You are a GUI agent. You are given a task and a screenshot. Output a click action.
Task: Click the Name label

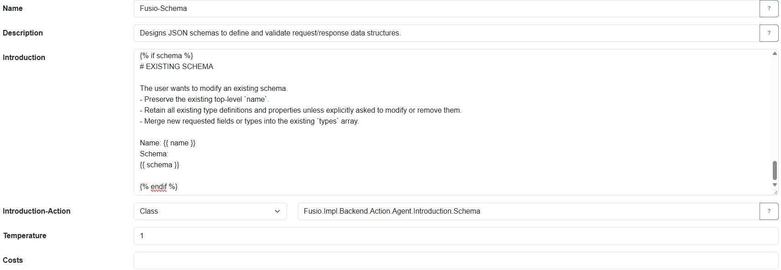(x=13, y=9)
